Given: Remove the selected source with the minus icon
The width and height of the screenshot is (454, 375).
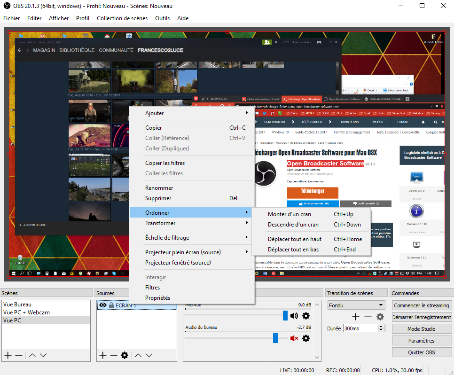Looking at the screenshot, I should [x=113, y=355].
